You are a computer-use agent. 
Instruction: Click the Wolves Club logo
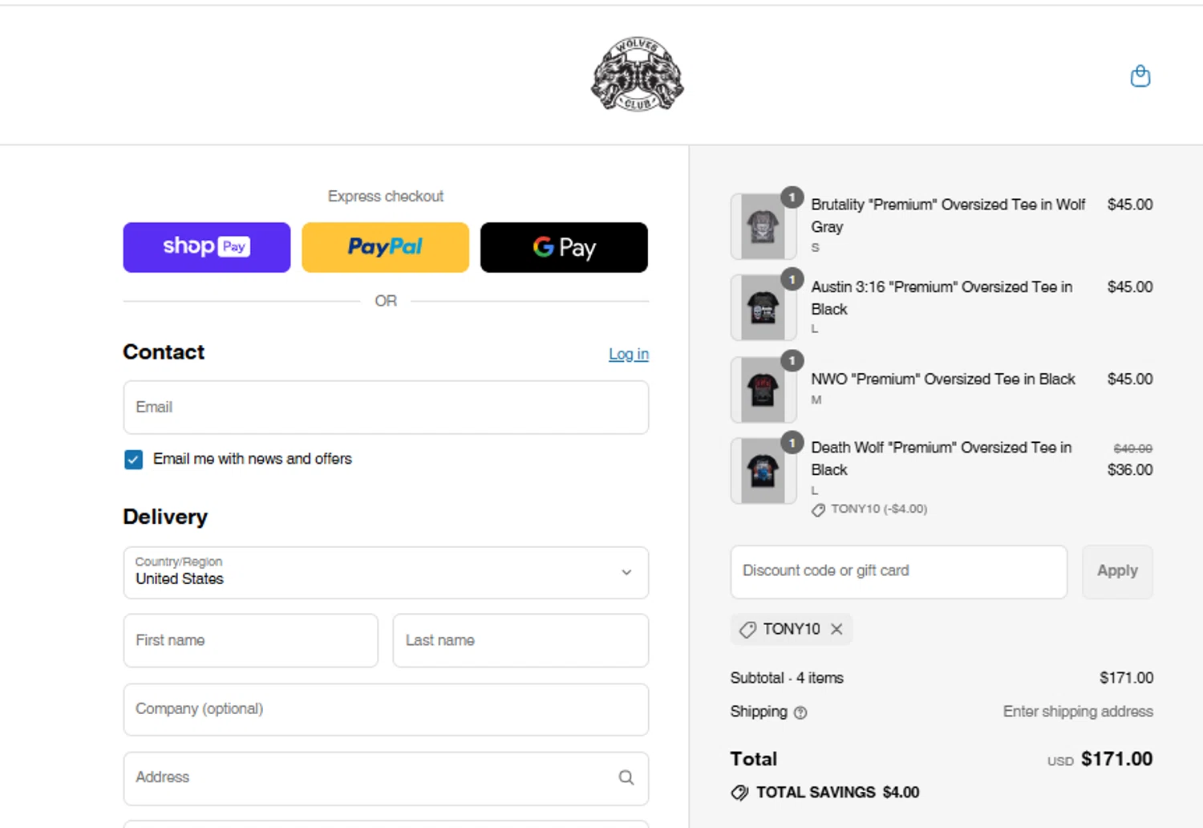(x=638, y=74)
